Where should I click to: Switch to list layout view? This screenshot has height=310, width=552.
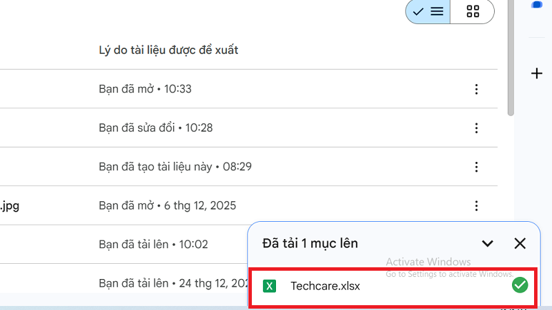pyautogui.click(x=428, y=12)
